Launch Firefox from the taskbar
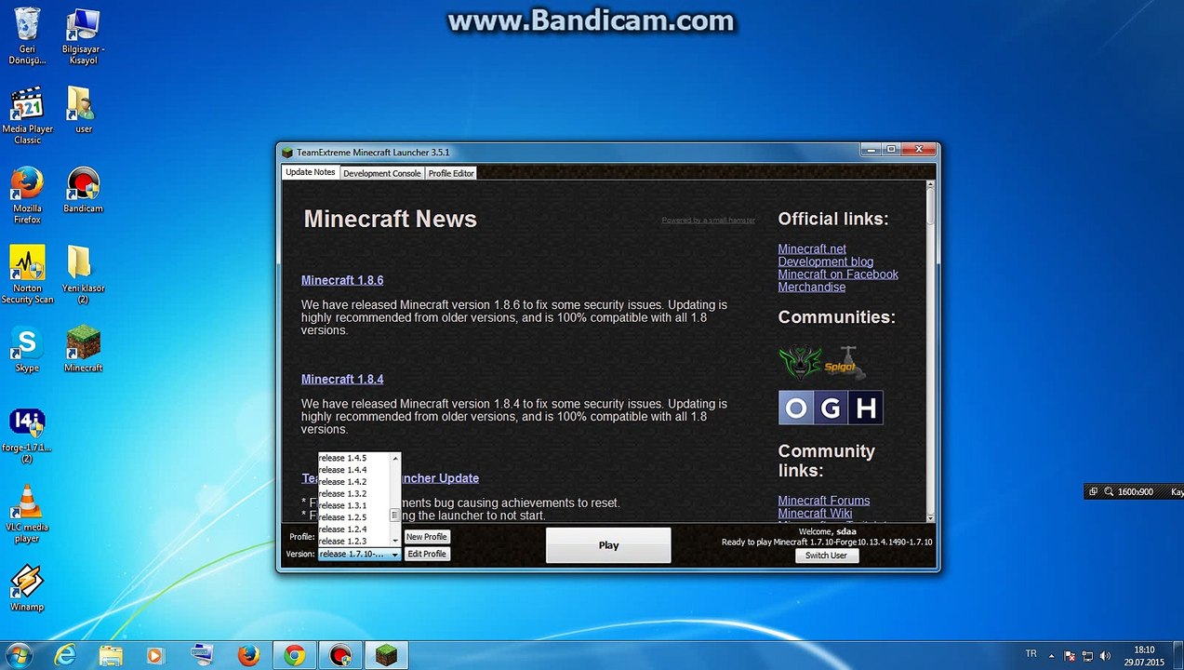 coord(247,655)
